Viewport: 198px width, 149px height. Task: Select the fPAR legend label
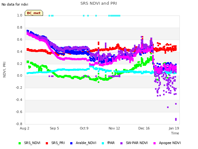point(111,143)
